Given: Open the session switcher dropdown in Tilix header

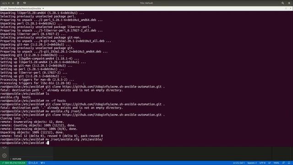Looking at the screenshot, I should [6, 3].
